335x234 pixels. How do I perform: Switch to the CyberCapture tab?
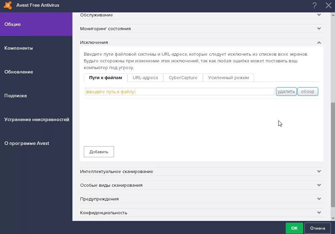pyautogui.click(x=183, y=78)
